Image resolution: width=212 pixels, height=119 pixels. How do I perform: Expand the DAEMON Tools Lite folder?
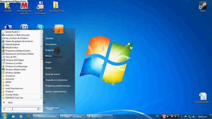coord(14,98)
